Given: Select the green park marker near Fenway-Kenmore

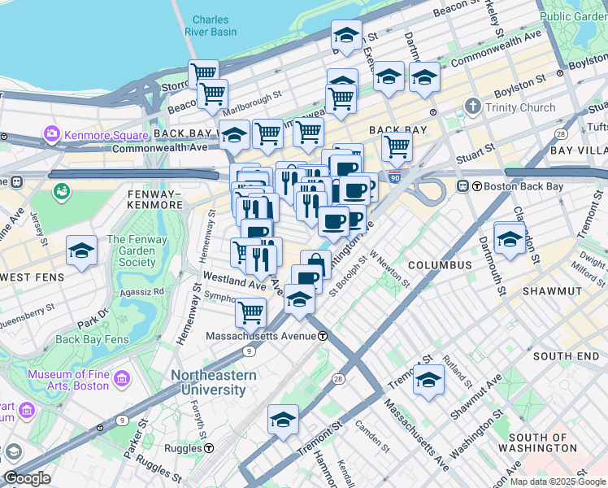Looking at the screenshot, I should point(62,193).
